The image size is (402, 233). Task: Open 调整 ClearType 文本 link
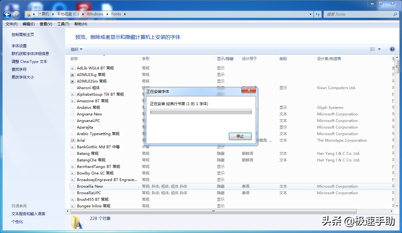point(29,62)
